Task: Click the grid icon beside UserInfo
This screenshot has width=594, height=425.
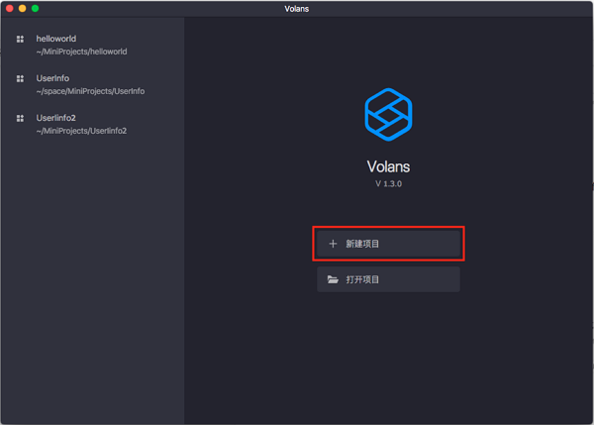Action: point(20,78)
